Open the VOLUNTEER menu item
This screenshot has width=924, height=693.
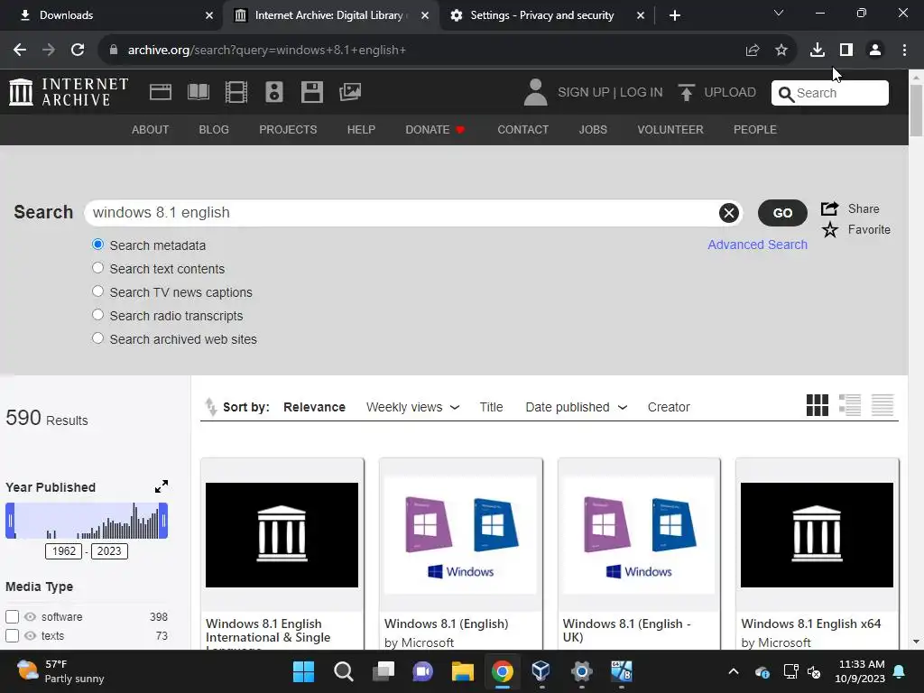point(670,130)
